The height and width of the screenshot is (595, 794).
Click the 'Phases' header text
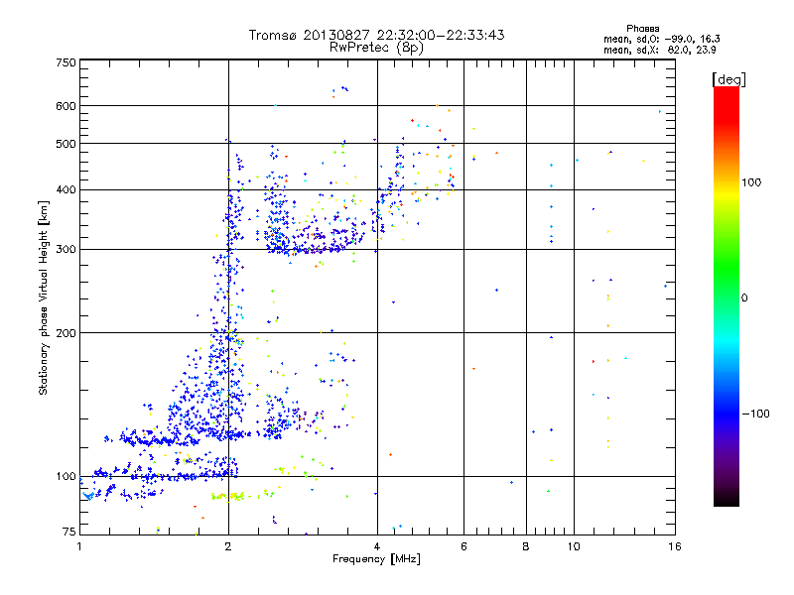click(642, 29)
